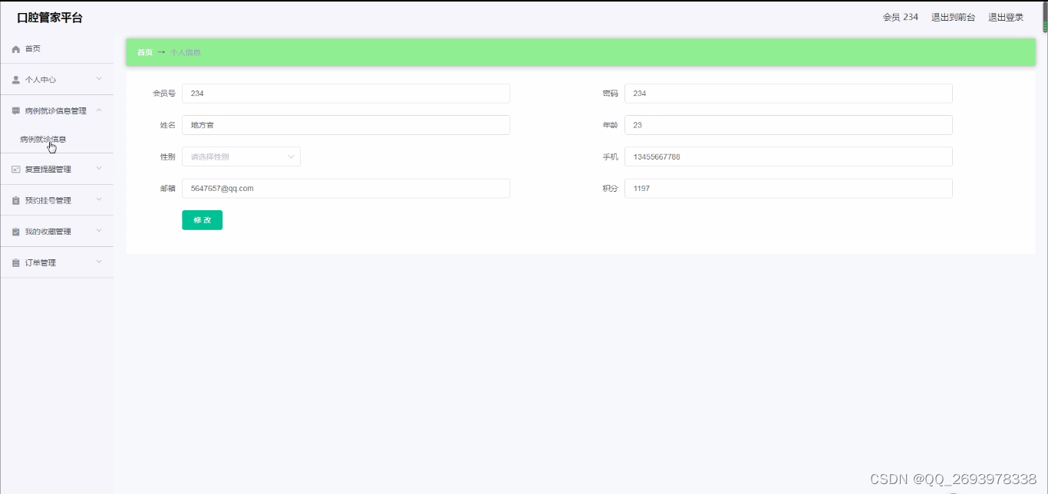Open the 预约挂号管理 menu
Viewport: 1048px width, 494px height.
pyautogui.click(x=57, y=201)
